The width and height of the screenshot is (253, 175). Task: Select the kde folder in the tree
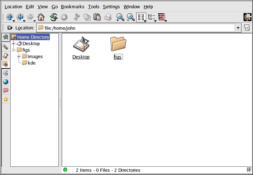[x=32, y=63]
